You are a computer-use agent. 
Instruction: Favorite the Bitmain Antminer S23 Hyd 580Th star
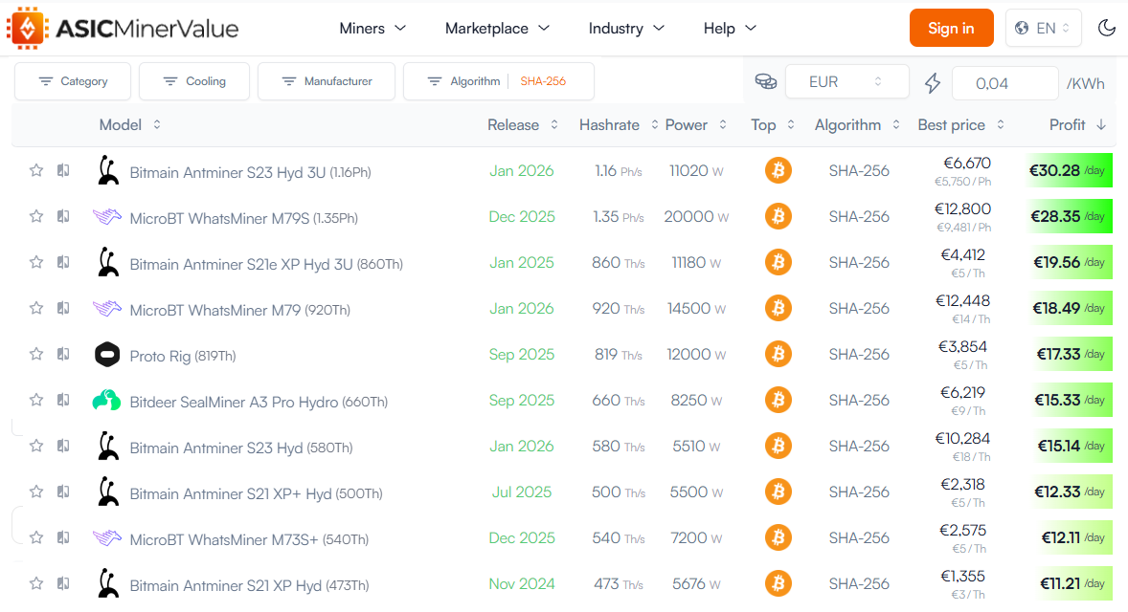(x=36, y=446)
